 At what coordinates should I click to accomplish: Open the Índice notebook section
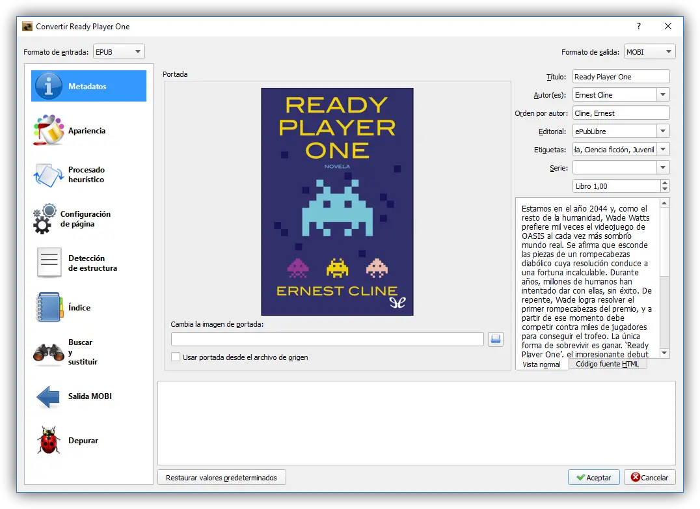point(49,307)
